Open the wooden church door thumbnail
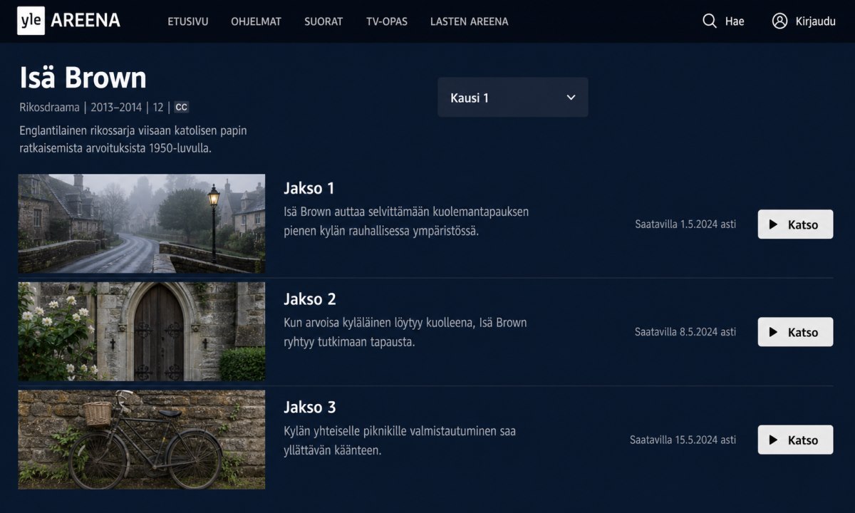The image size is (855, 513). click(142, 331)
